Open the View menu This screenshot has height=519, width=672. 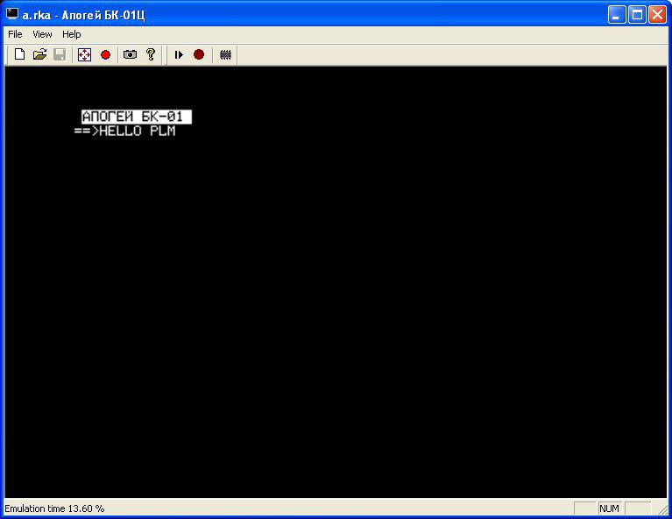click(42, 34)
